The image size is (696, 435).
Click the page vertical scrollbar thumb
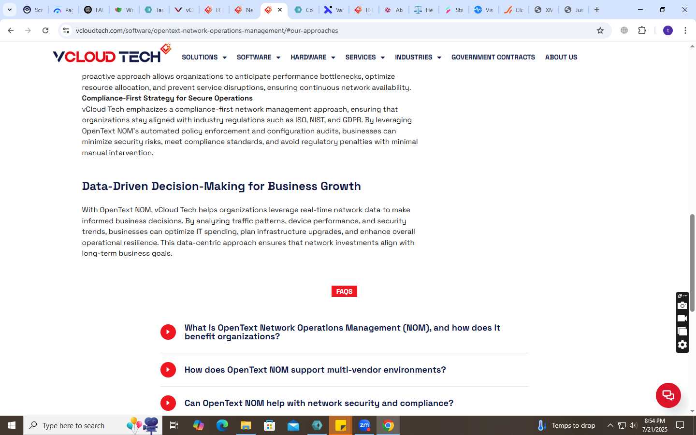[x=692, y=263]
